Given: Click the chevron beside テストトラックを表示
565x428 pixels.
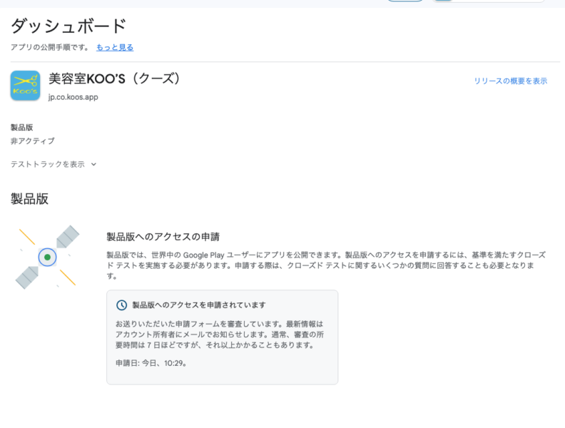Looking at the screenshot, I should [93, 164].
